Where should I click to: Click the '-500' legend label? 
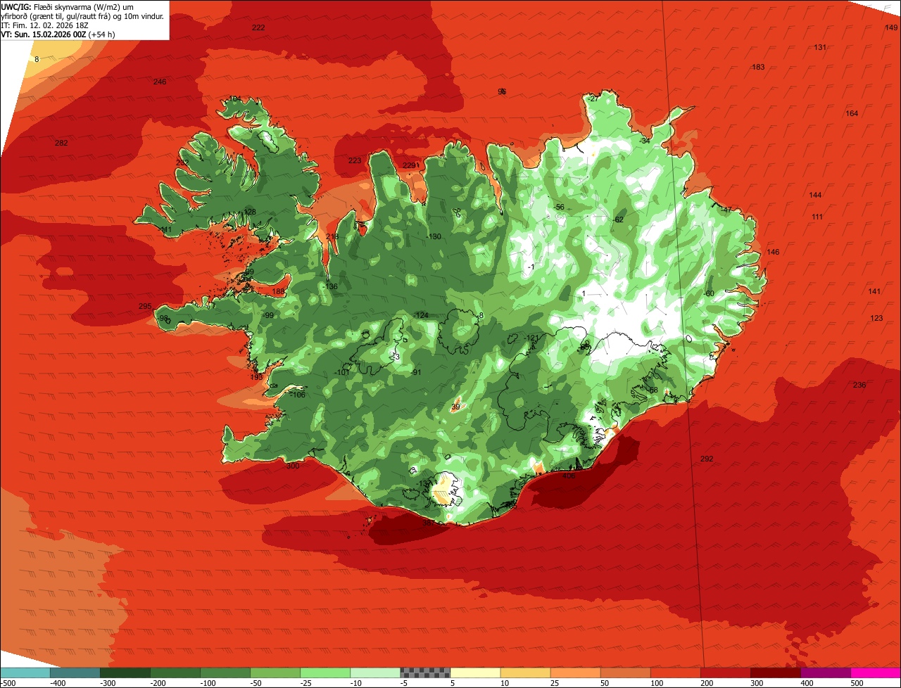click(8, 682)
